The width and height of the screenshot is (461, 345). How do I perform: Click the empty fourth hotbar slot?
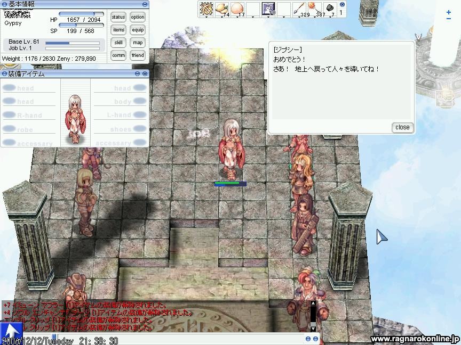coord(253,8)
